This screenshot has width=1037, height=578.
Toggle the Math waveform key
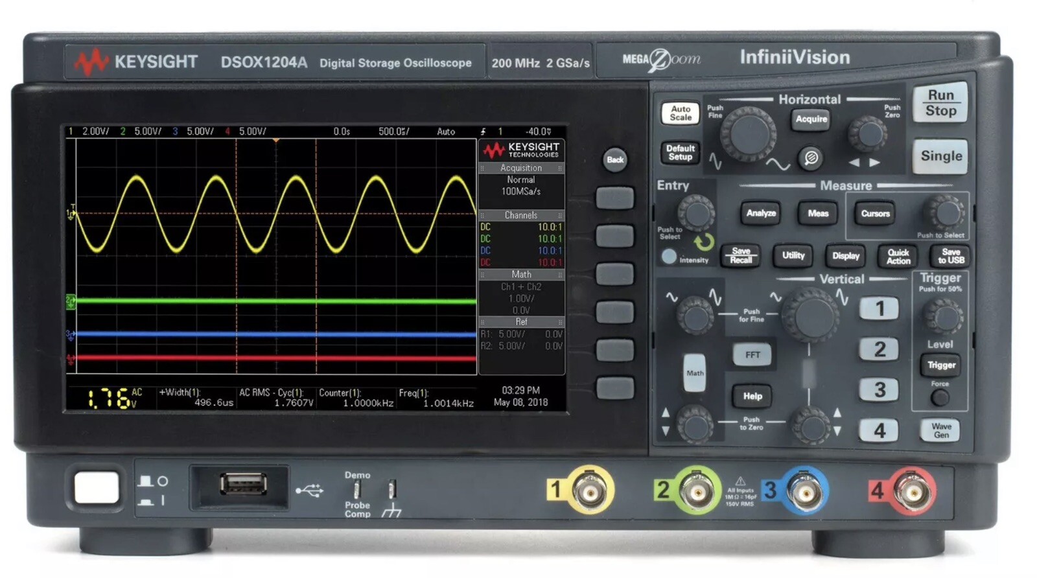695,373
